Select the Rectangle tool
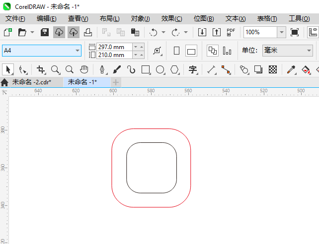The height and width of the screenshot is (244, 319). 146,69
